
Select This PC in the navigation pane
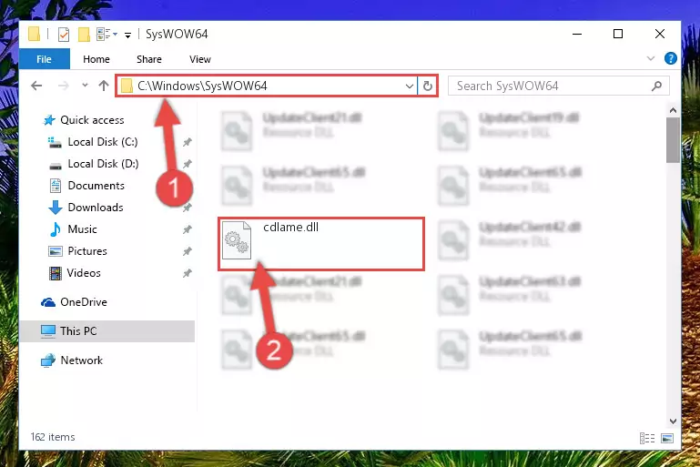click(107, 331)
